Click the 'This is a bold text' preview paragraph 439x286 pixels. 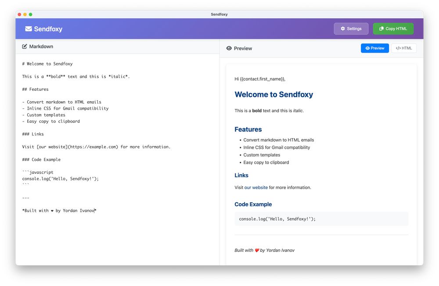[x=269, y=111]
